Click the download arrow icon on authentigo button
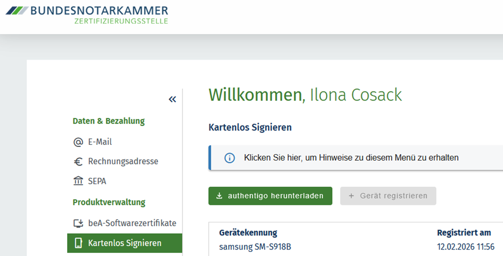The image size is (503, 256). [219, 196]
